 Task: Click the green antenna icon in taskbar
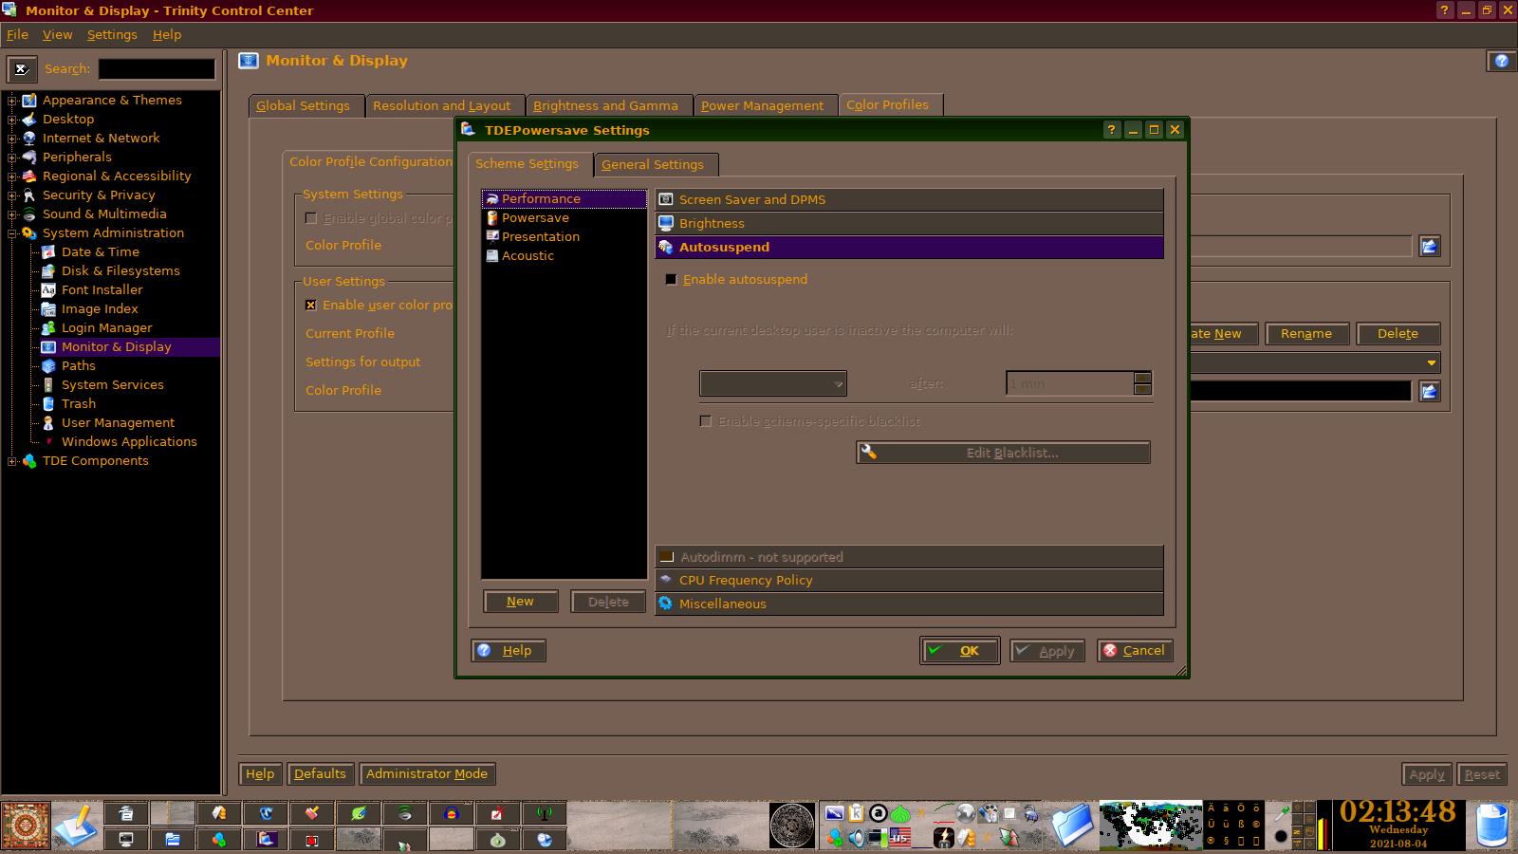545,813
